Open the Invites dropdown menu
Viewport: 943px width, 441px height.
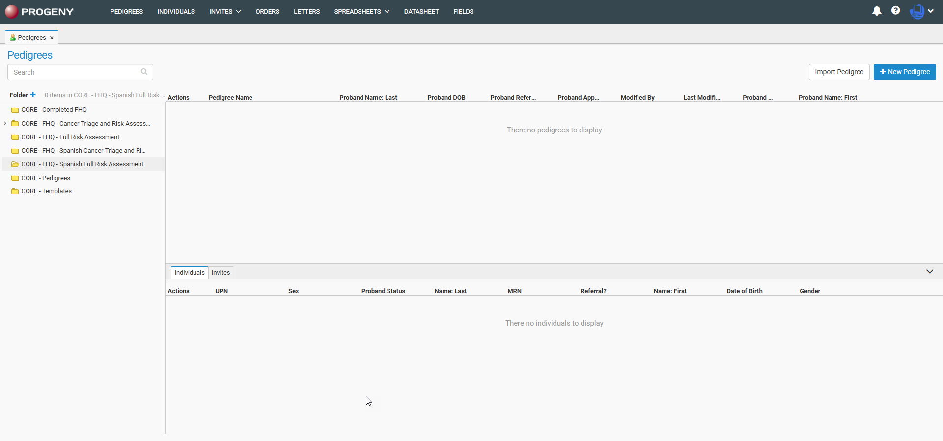tap(225, 11)
